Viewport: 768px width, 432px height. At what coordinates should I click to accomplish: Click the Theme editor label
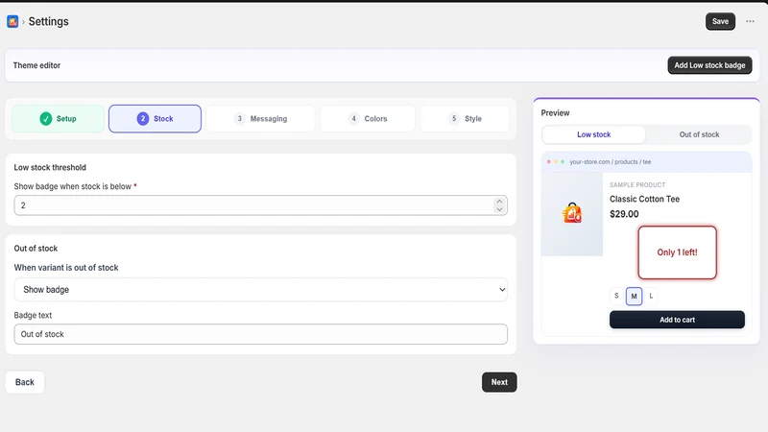(x=36, y=65)
